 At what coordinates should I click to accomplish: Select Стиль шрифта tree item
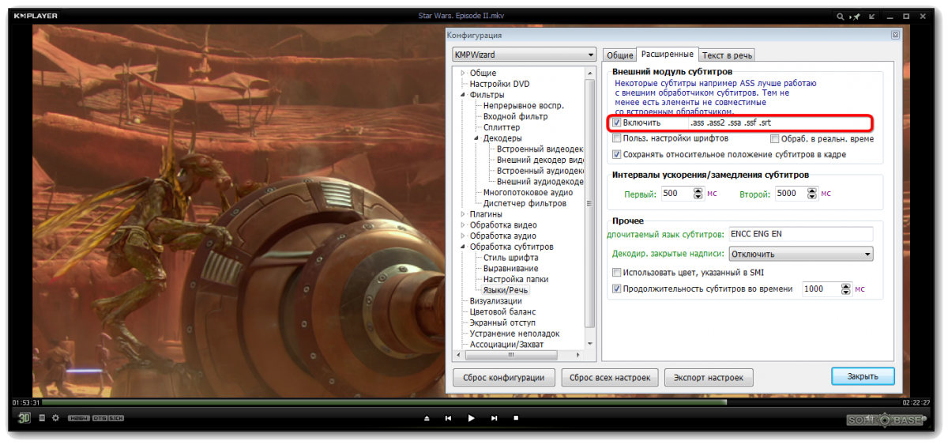(511, 258)
